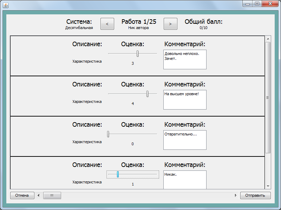The height and width of the screenshot is (210, 281).
Task: Click the Java application icon in title bar
Action: point(6,5)
